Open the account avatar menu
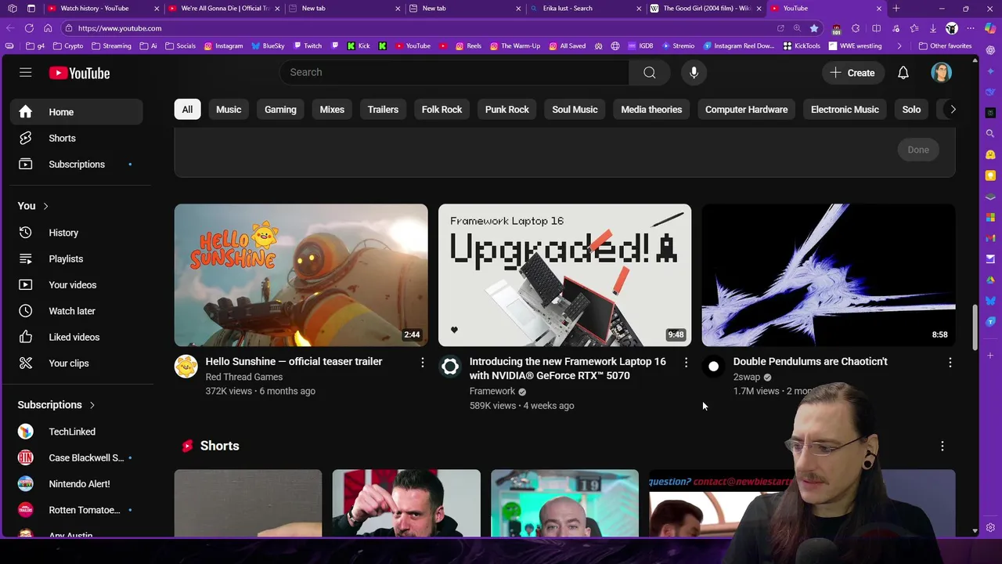Image resolution: width=1002 pixels, height=564 pixels. 941,73
